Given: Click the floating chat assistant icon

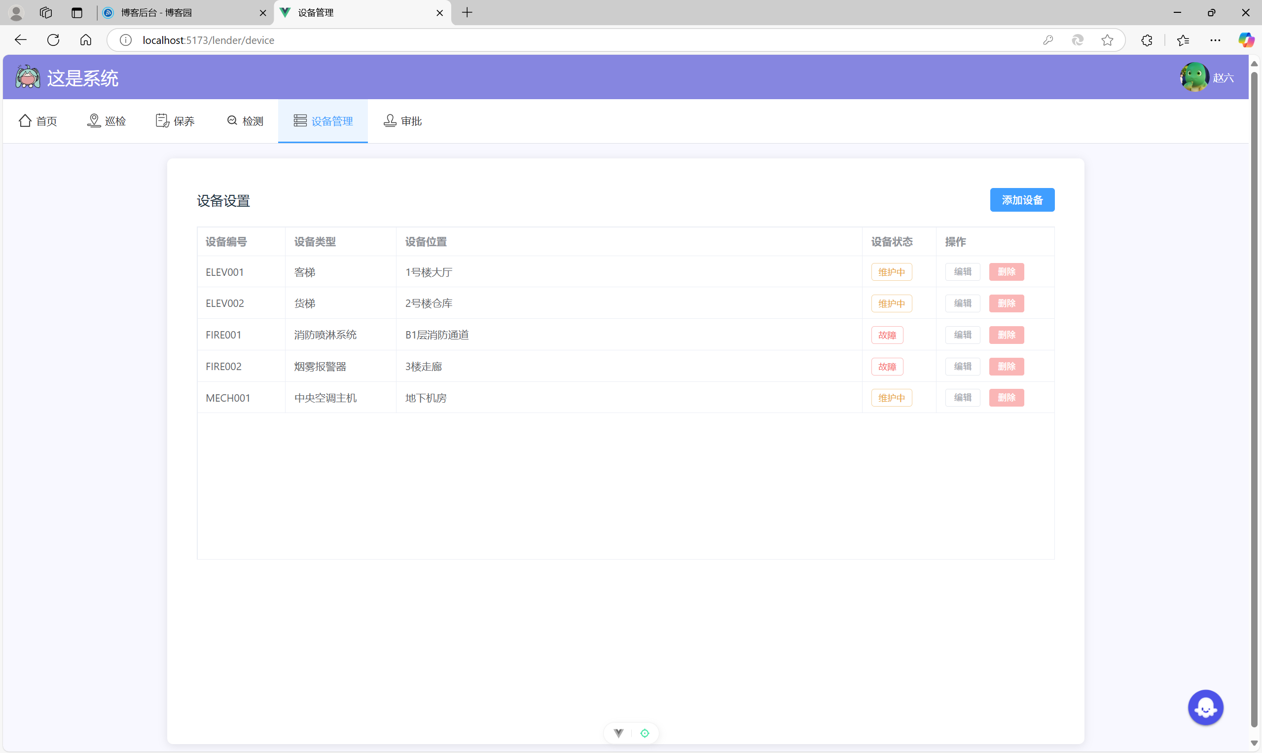Looking at the screenshot, I should pyautogui.click(x=1205, y=707).
